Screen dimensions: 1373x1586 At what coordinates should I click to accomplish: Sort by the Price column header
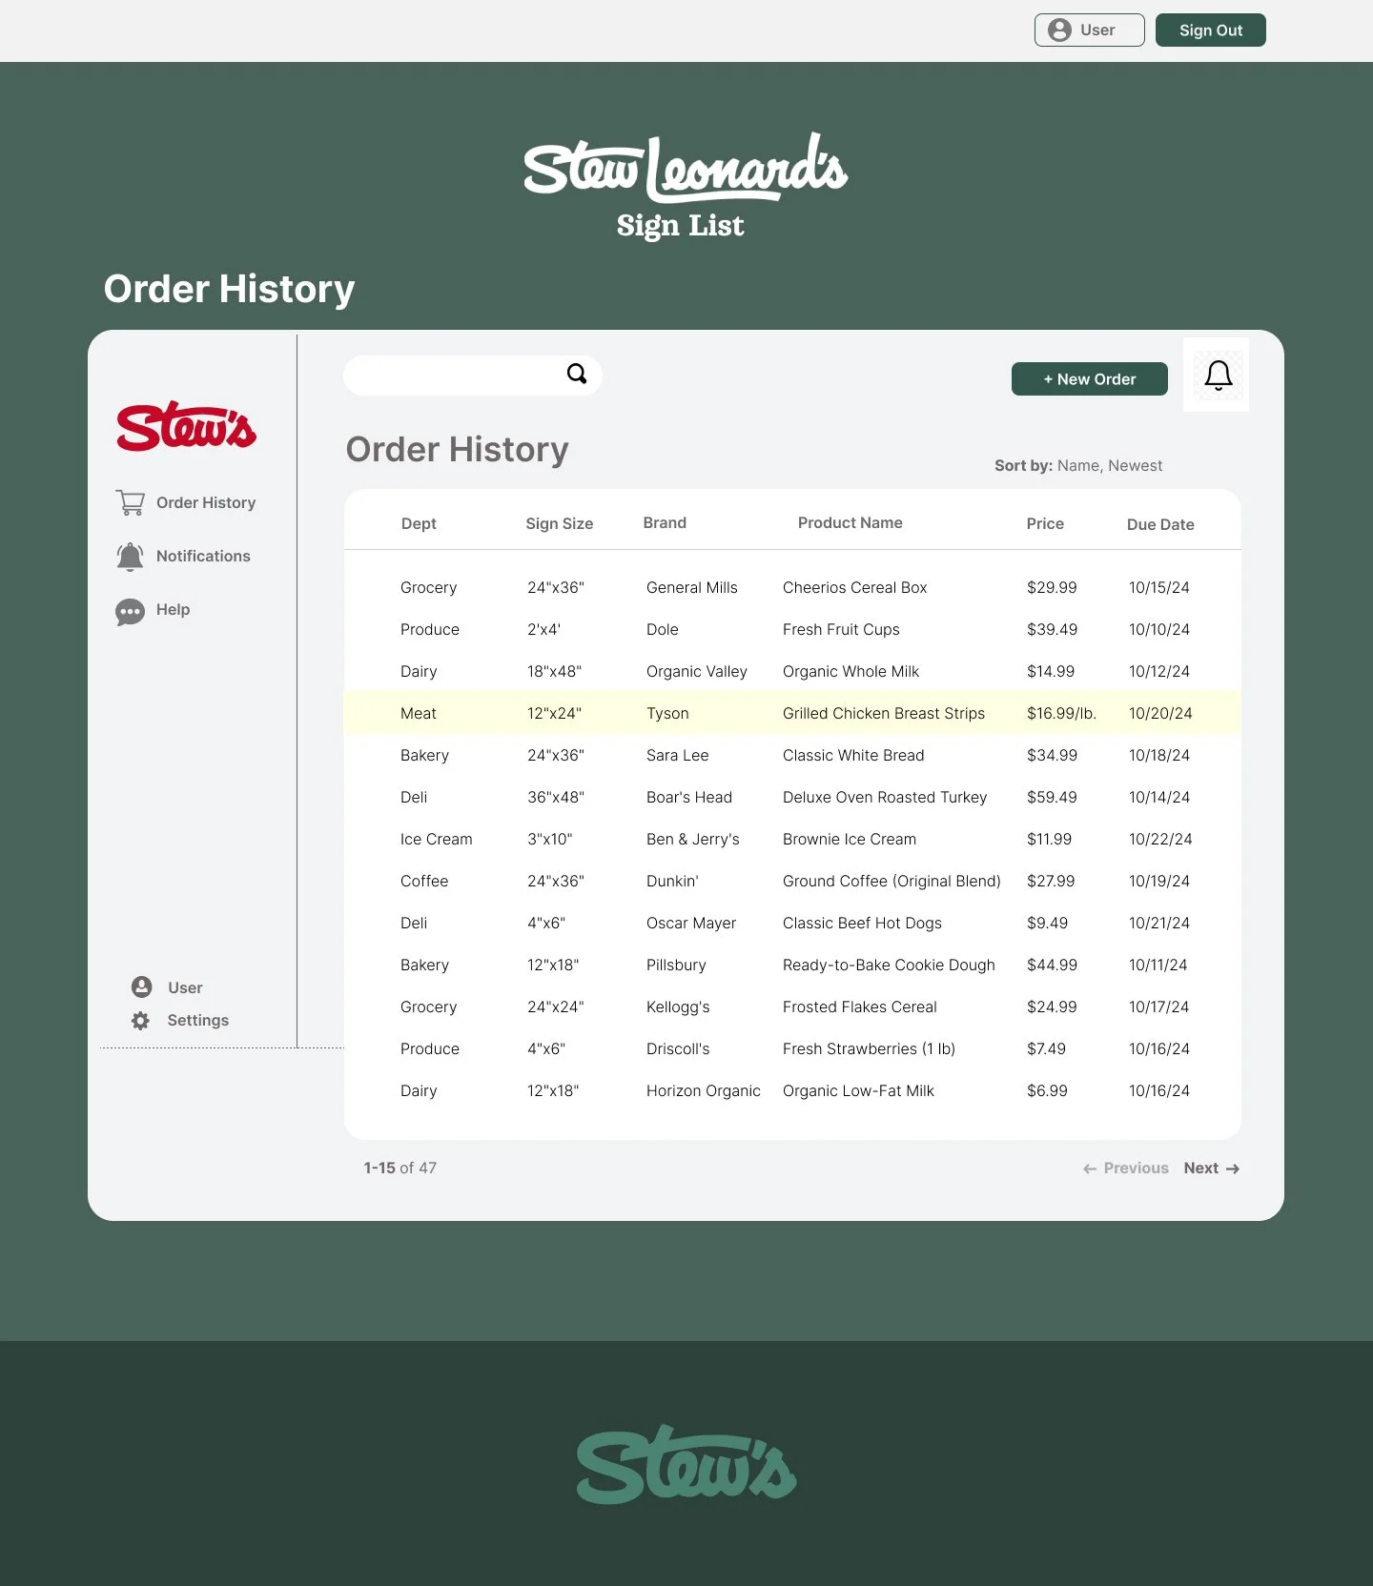pyautogui.click(x=1045, y=524)
